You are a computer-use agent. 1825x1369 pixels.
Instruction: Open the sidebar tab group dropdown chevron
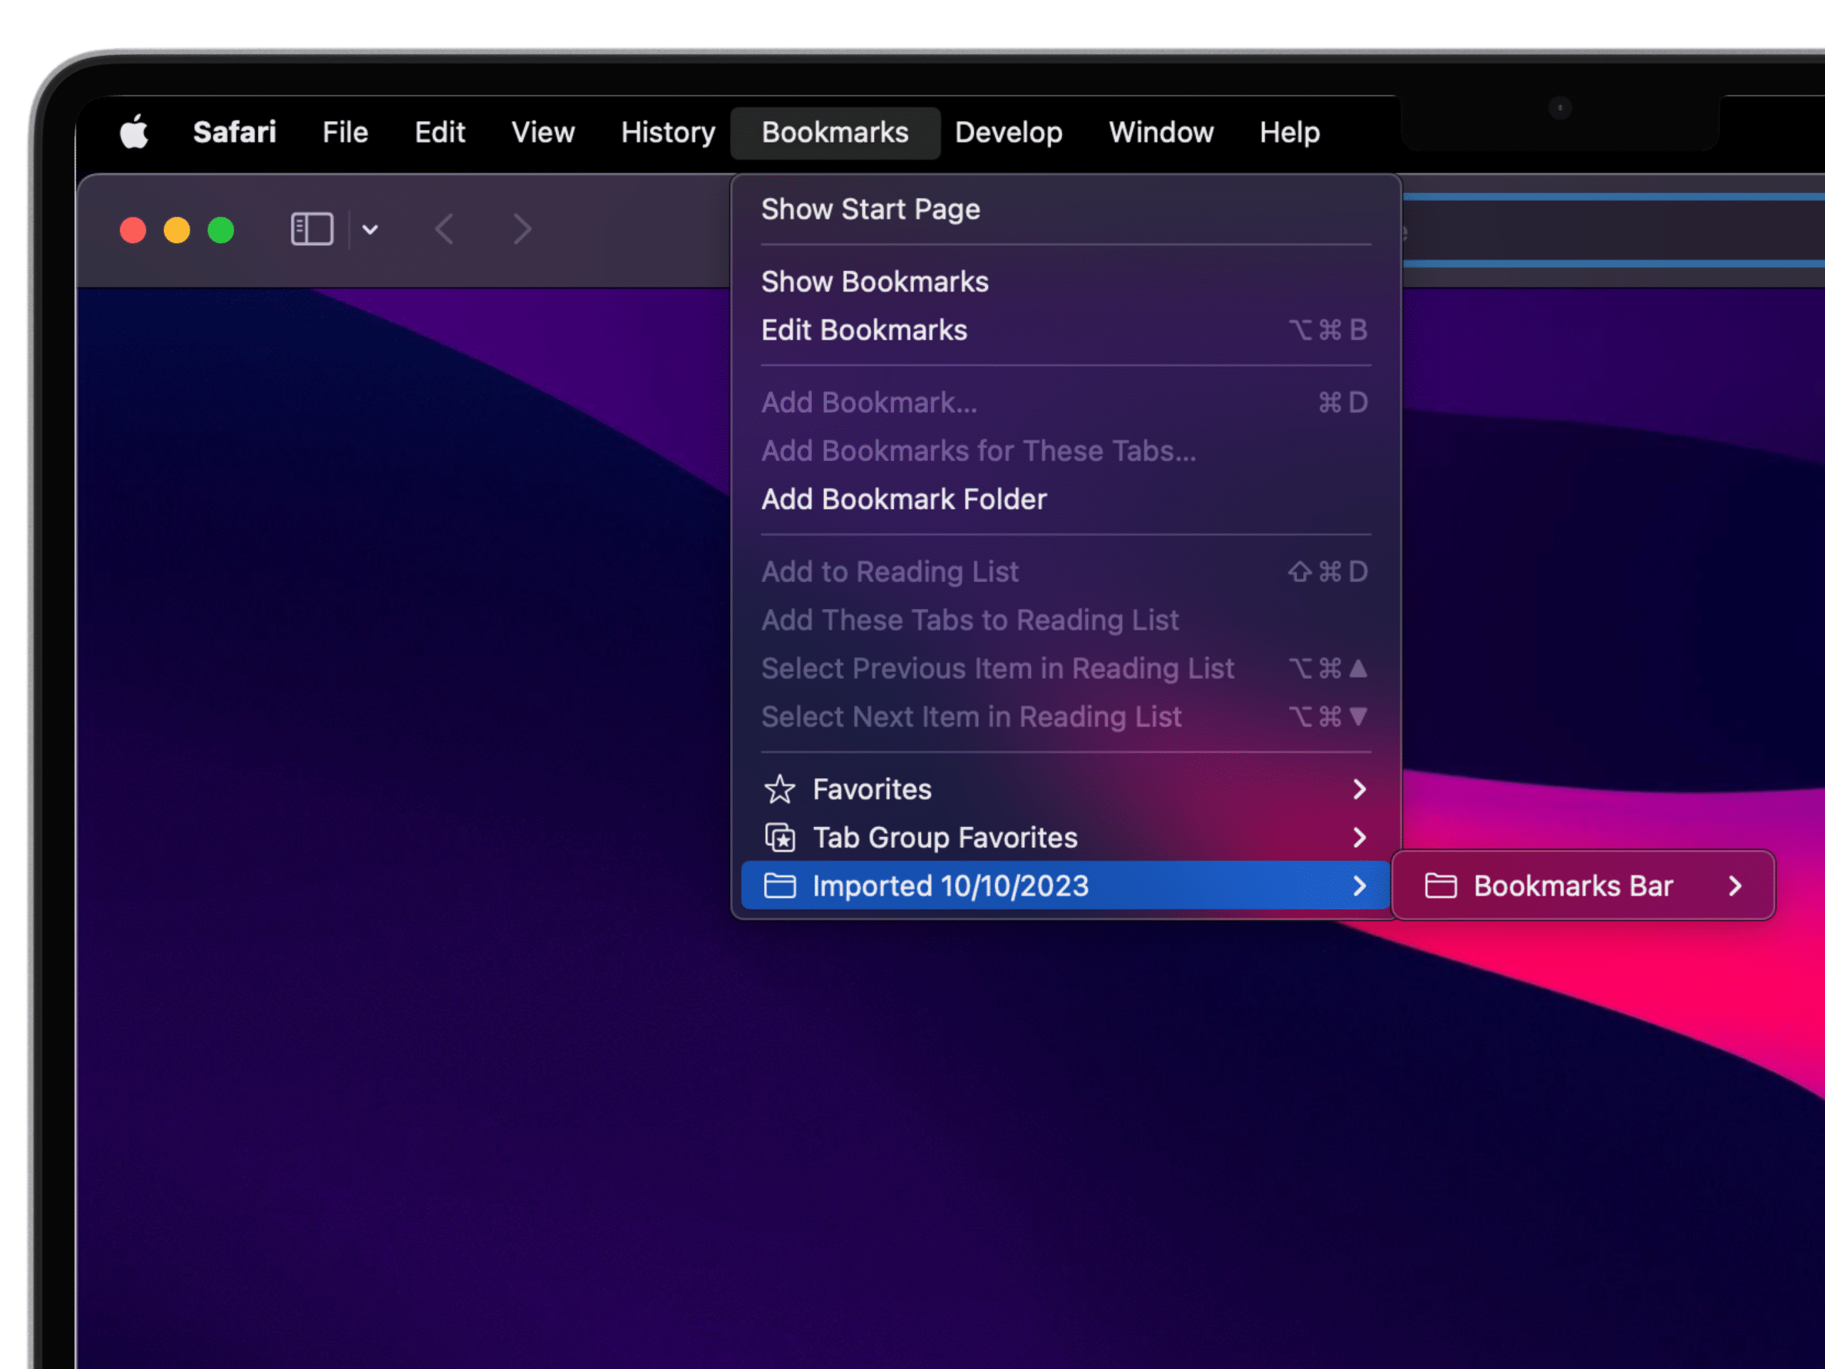[371, 230]
